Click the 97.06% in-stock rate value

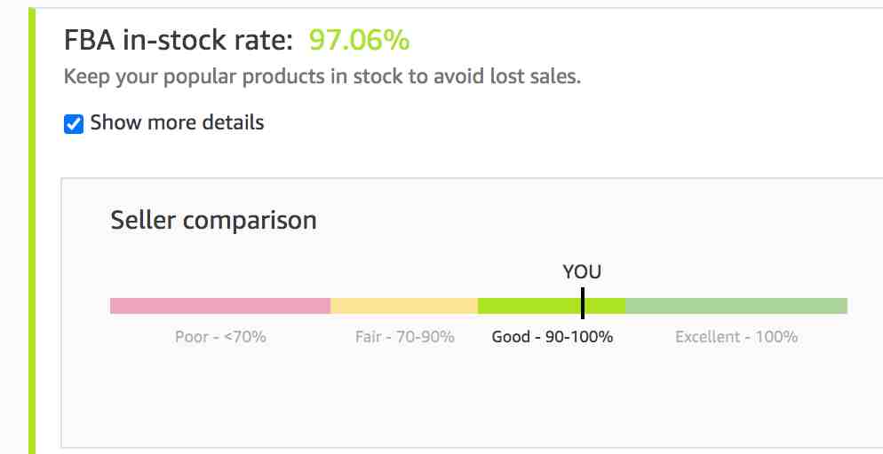click(x=359, y=40)
